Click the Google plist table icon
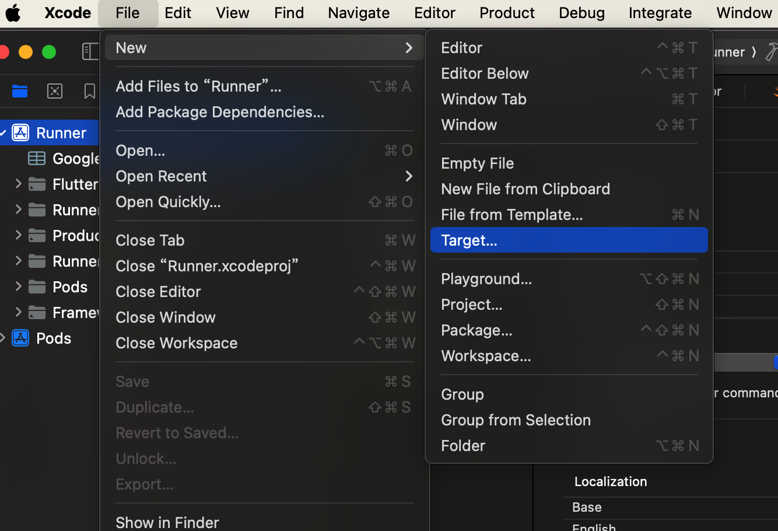The width and height of the screenshot is (778, 531). [x=37, y=158]
